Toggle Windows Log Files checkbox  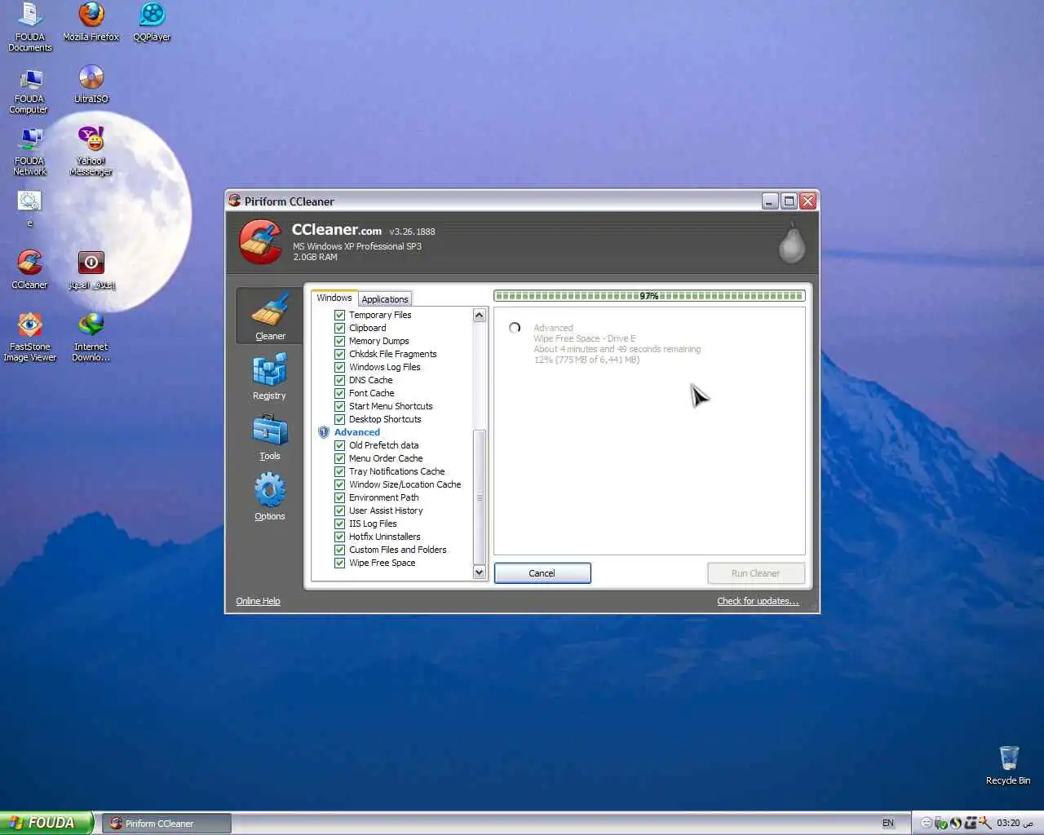click(339, 367)
